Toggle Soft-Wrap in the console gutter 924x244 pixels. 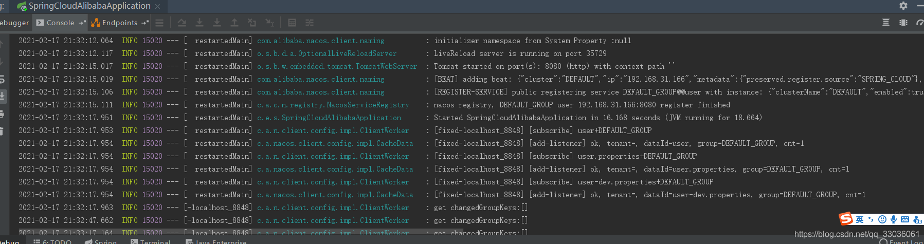tap(2, 79)
